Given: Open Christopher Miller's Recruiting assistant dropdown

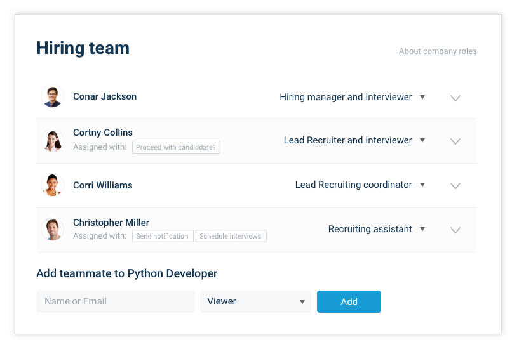Looking at the screenshot, I should (x=422, y=229).
